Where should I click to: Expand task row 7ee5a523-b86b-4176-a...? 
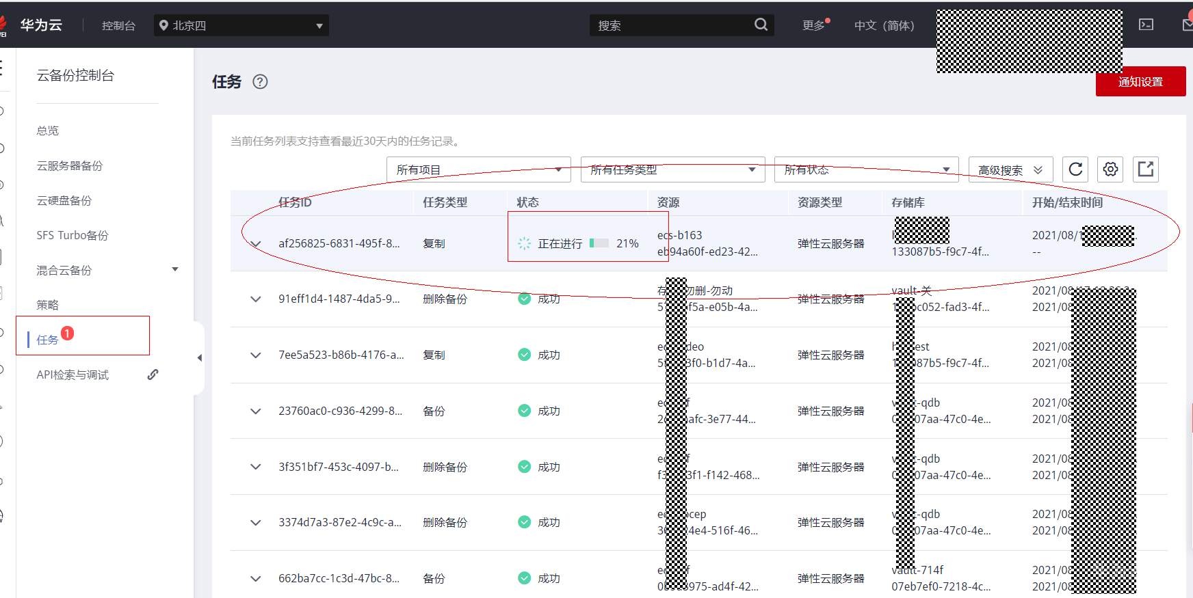point(256,355)
